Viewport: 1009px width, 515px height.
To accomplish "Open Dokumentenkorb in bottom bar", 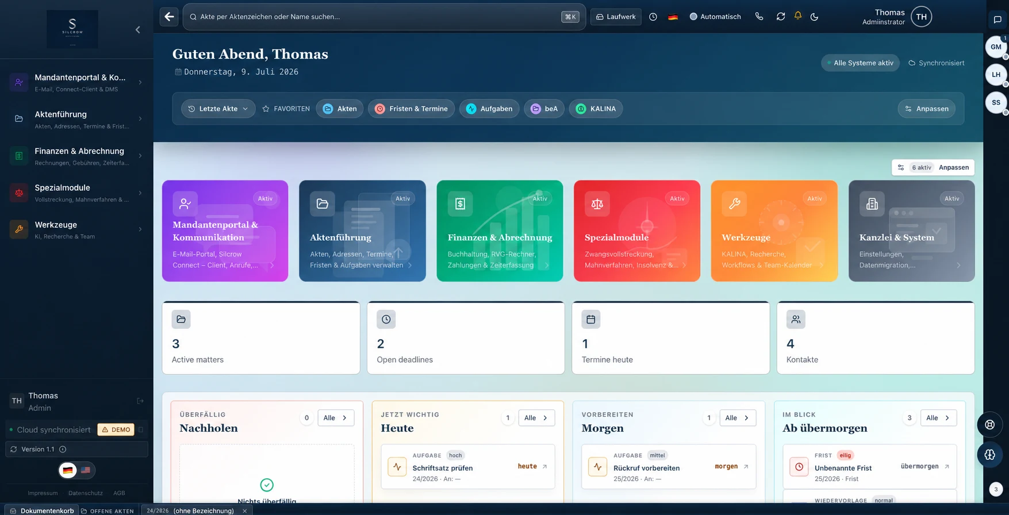I will [42, 510].
